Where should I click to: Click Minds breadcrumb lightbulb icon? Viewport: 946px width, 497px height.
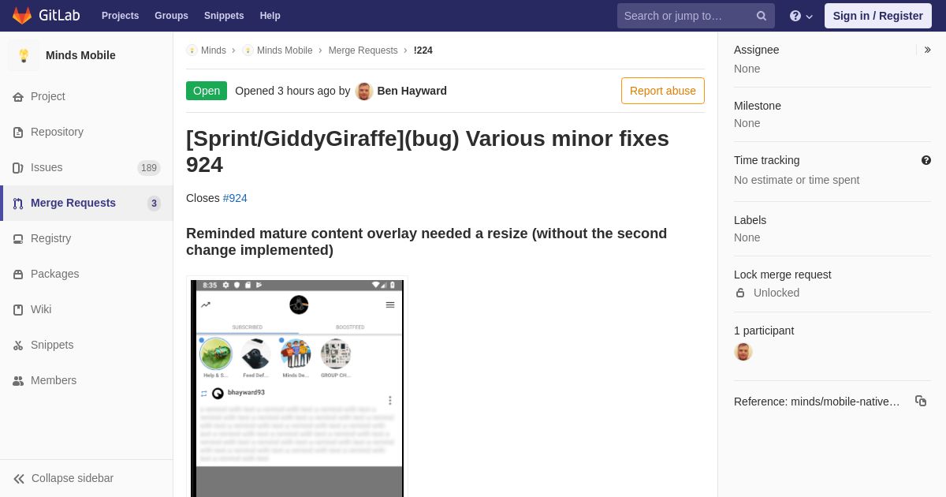(192, 50)
